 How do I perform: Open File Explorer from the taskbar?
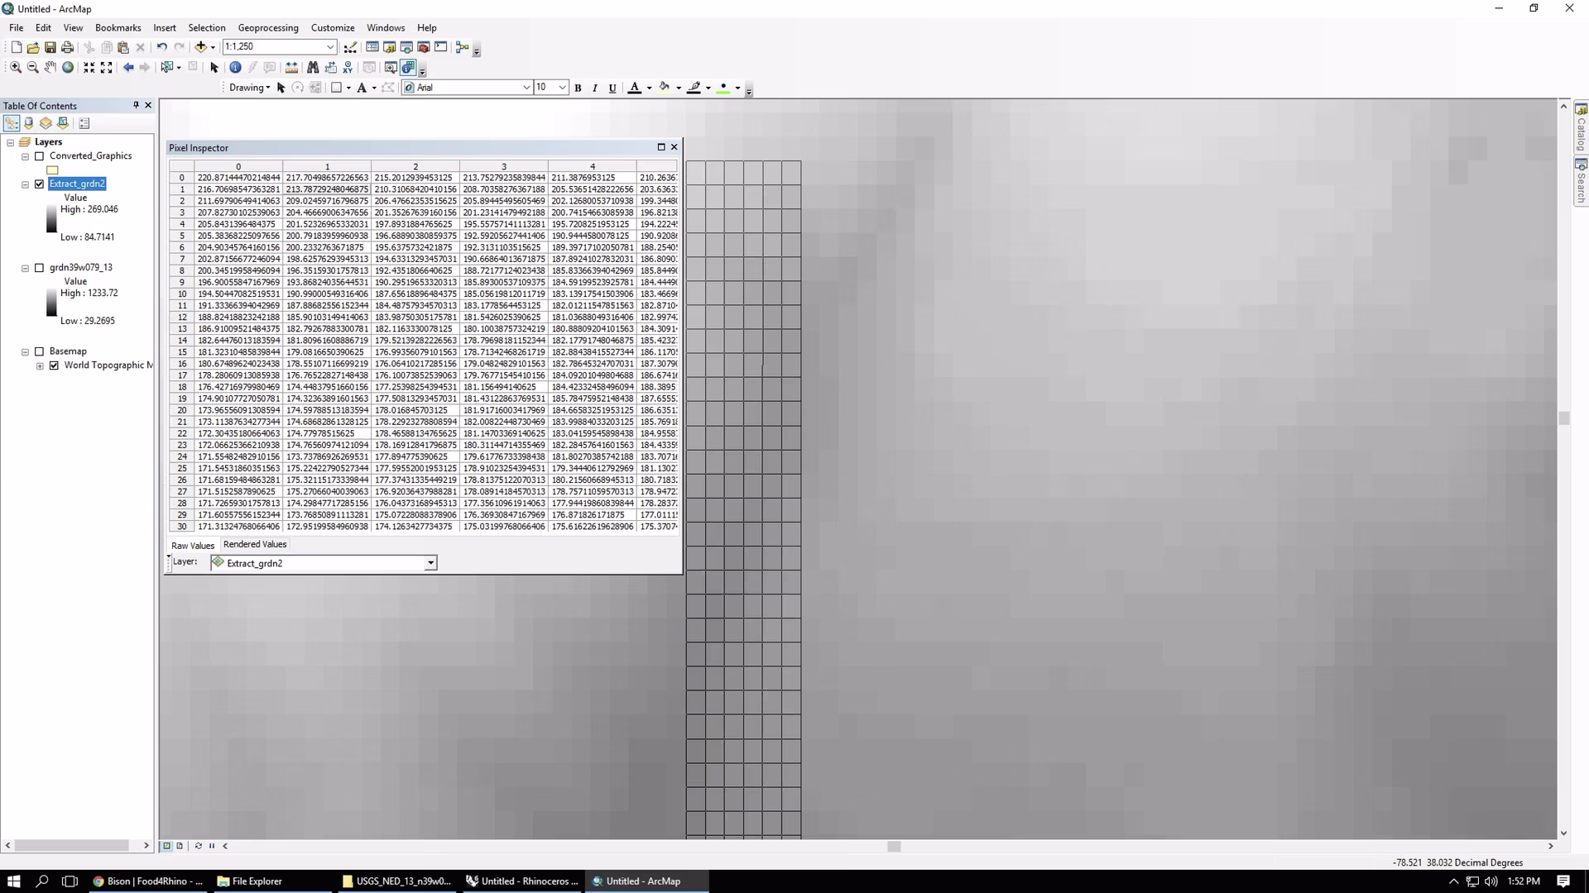(250, 881)
